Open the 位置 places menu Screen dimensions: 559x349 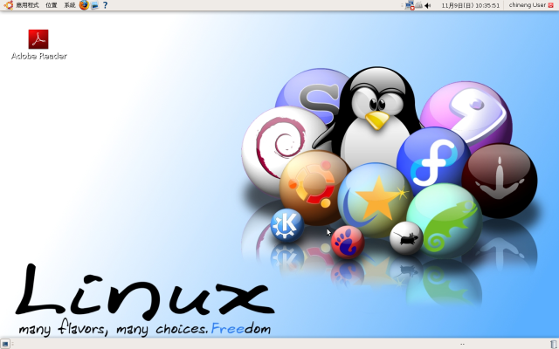click(52, 5)
